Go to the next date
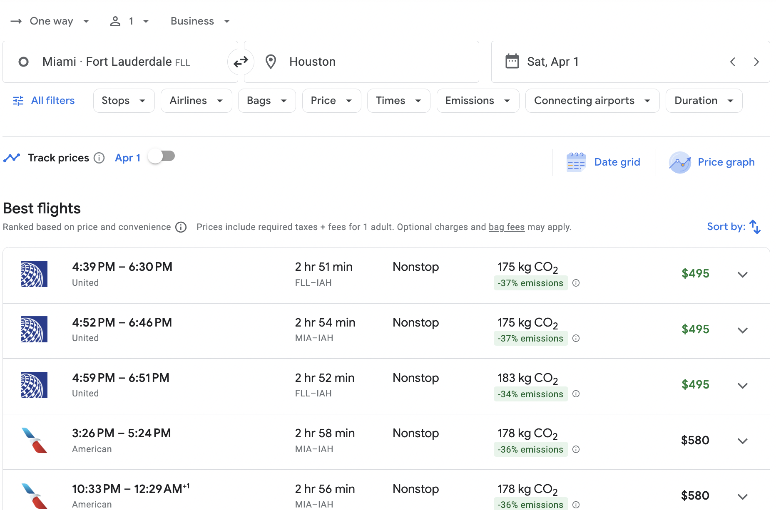Viewport: 776px width, 510px height. tap(756, 62)
